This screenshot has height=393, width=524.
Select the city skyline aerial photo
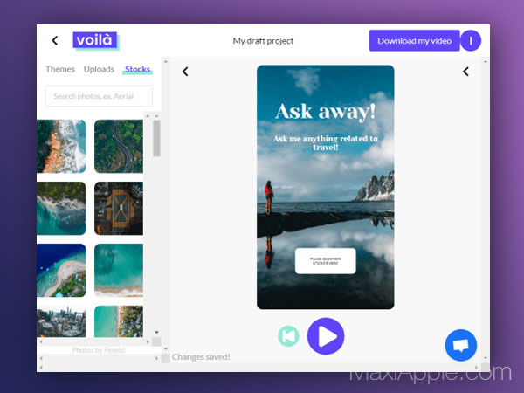61,321
